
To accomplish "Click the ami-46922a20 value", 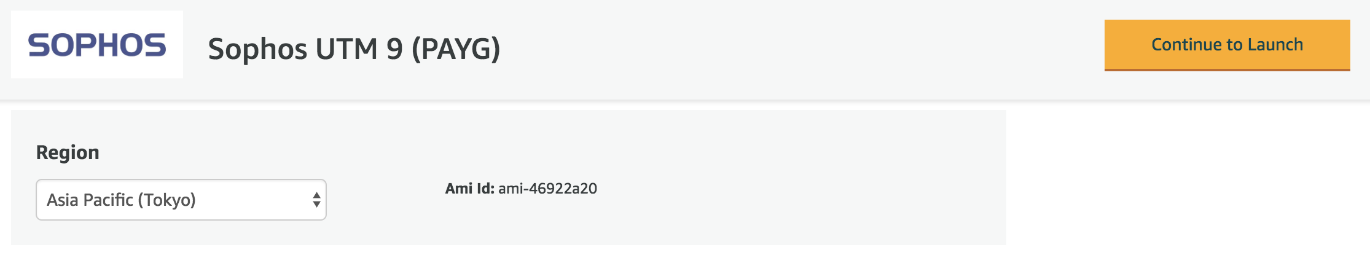I will (547, 189).
